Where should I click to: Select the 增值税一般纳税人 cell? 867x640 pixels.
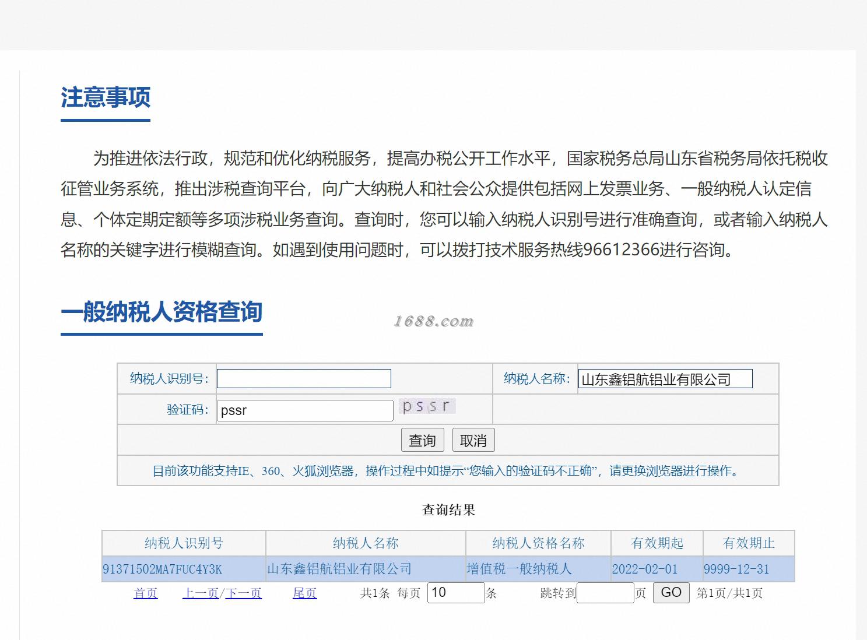click(x=538, y=569)
